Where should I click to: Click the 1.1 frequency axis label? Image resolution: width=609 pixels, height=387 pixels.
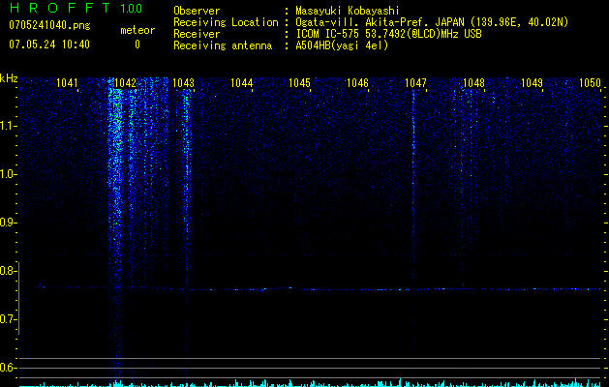(9, 126)
